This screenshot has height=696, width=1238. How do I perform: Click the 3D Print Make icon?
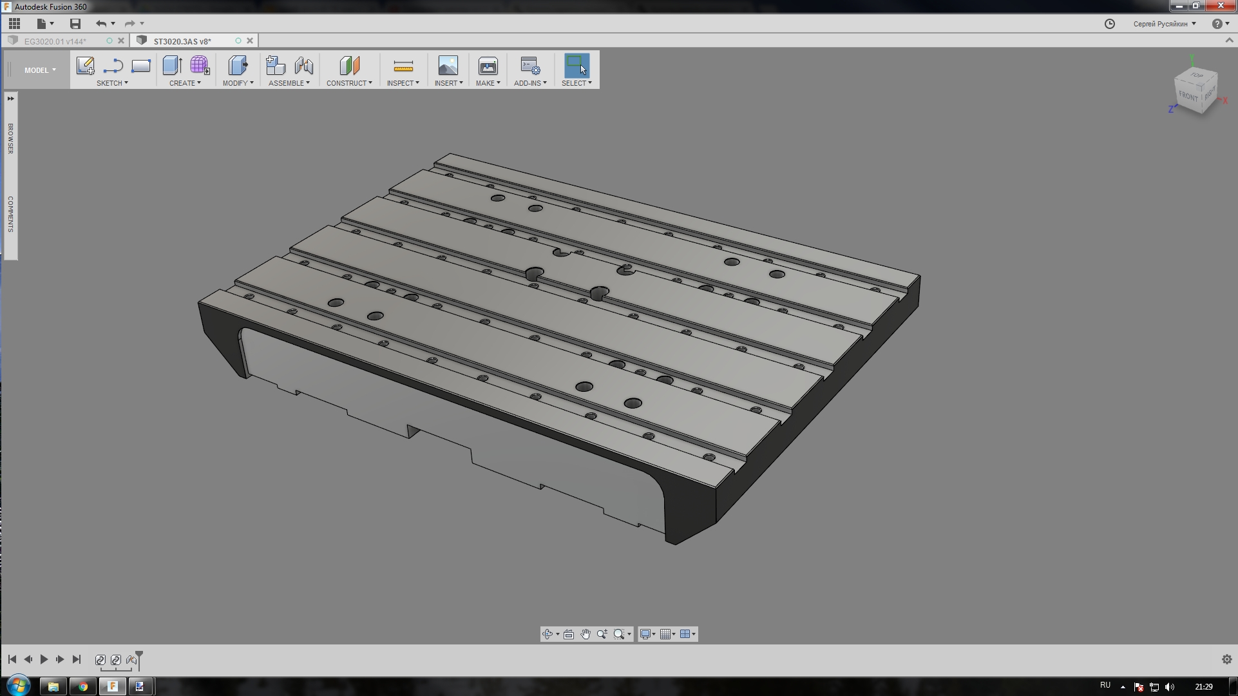point(488,66)
